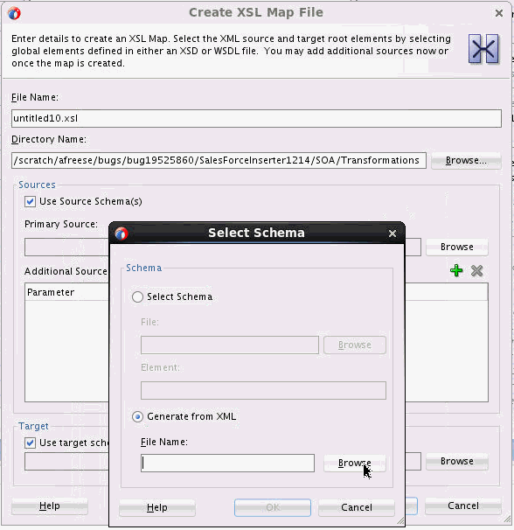Click the XSL Map icon in header
This screenshot has width=514, height=530.
point(483,49)
